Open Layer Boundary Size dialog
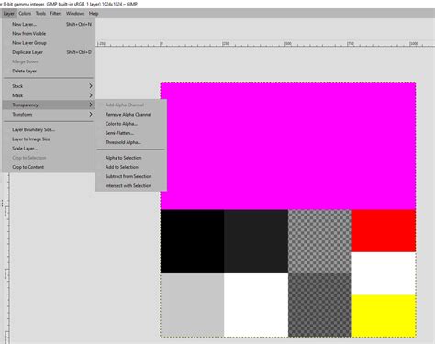The height and width of the screenshot is (344, 435). click(49, 129)
